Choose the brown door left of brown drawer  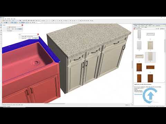tap(139, 67)
